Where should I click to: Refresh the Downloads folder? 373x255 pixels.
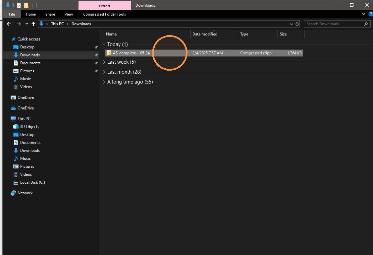click(x=297, y=24)
